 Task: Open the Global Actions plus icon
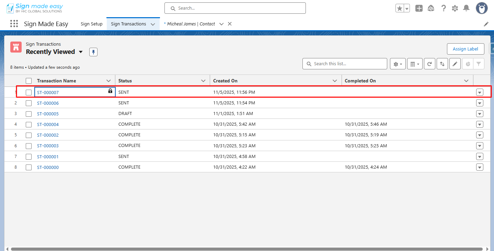[419, 9]
